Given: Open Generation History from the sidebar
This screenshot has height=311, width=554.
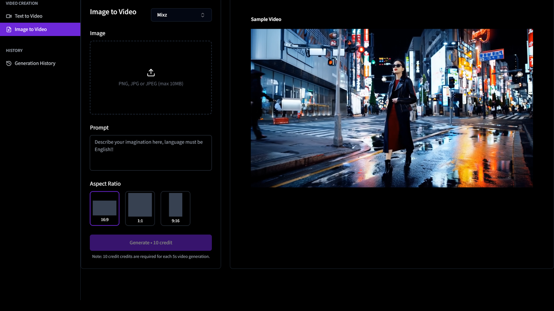Looking at the screenshot, I should 35,63.
